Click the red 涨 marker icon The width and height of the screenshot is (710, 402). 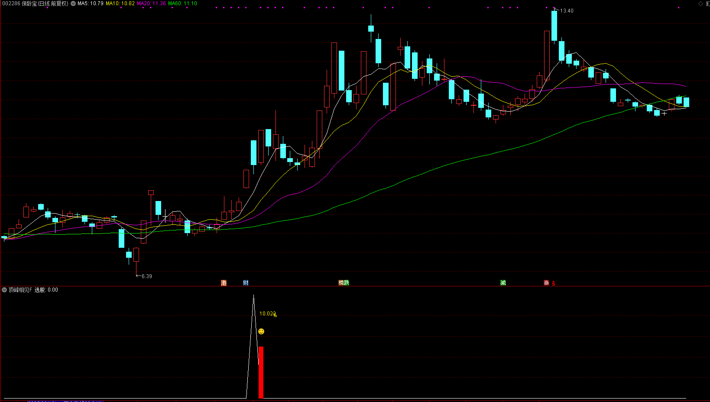(x=547, y=283)
